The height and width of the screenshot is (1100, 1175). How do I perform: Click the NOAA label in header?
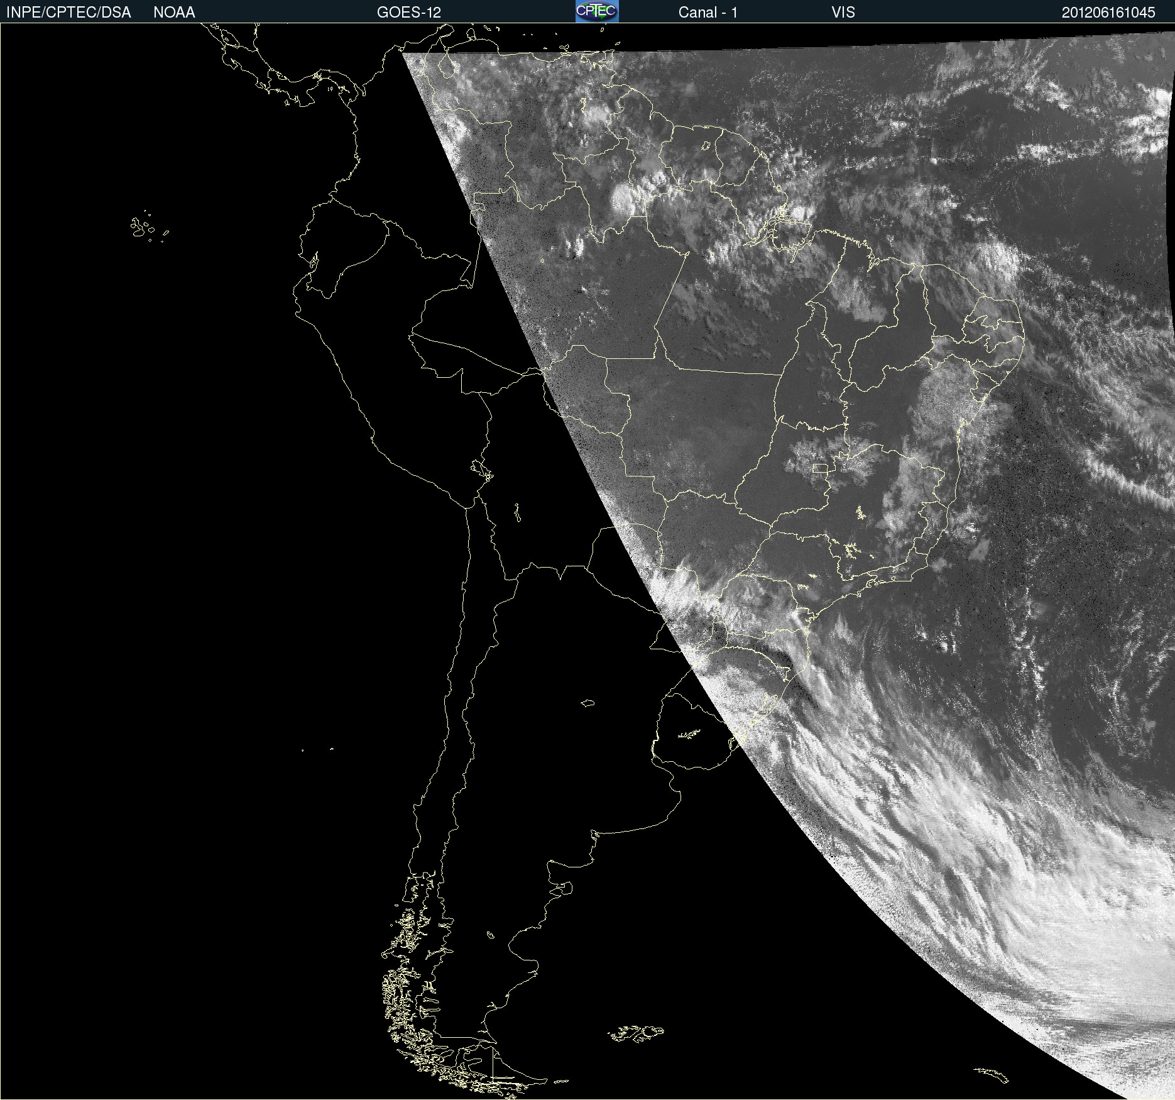[174, 13]
